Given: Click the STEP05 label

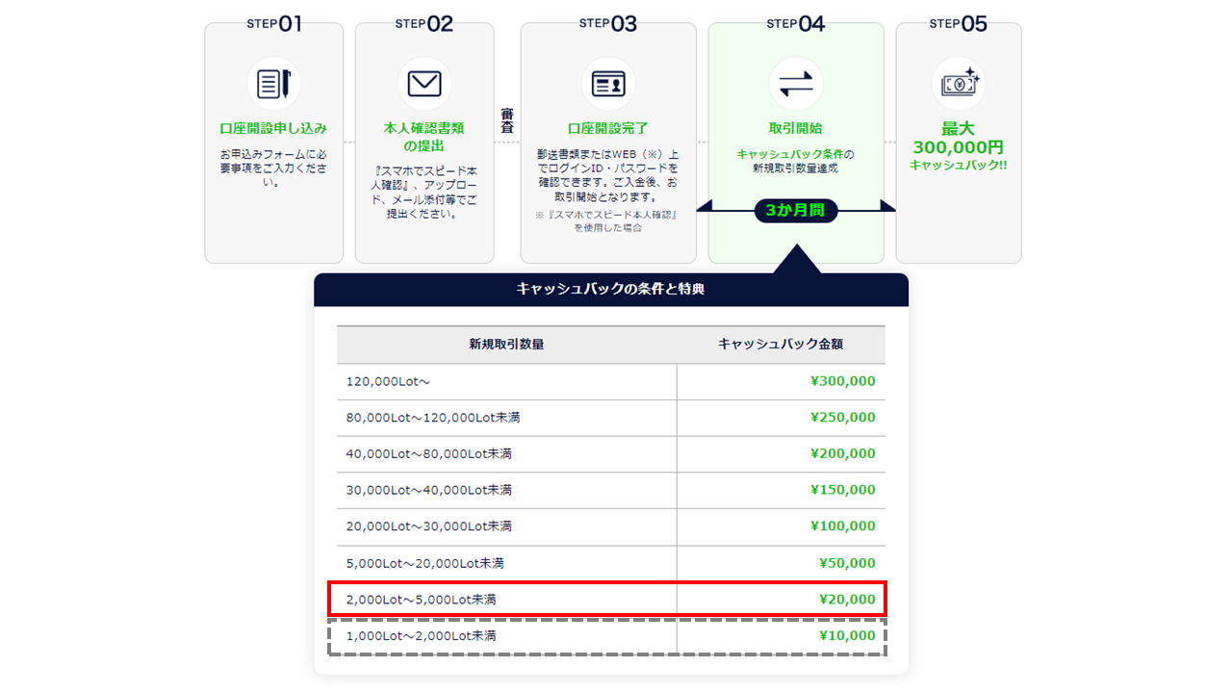Looking at the screenshot, I should pyautogui.click(x=959, y=24).
